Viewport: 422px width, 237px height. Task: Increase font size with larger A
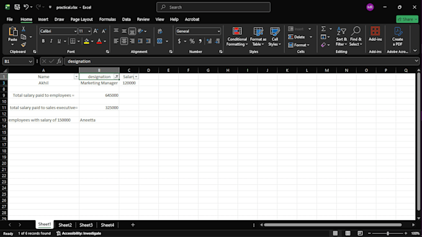(96, 31)
